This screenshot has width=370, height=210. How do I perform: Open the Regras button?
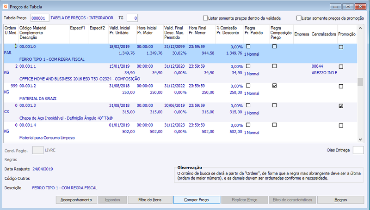pyautogui.click(x=341, y=200)
